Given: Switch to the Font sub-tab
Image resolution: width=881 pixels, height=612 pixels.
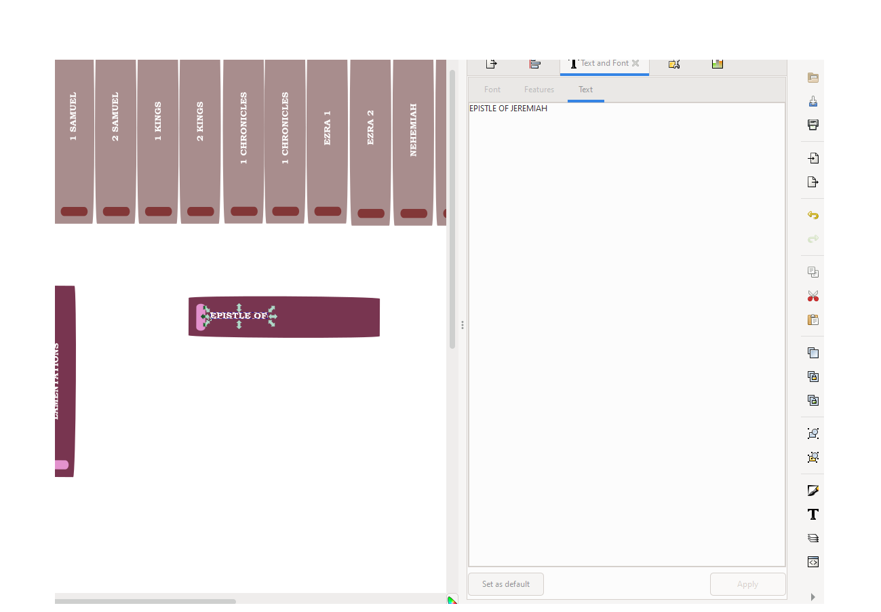Looking at the screenshot, I should (492, 90).
